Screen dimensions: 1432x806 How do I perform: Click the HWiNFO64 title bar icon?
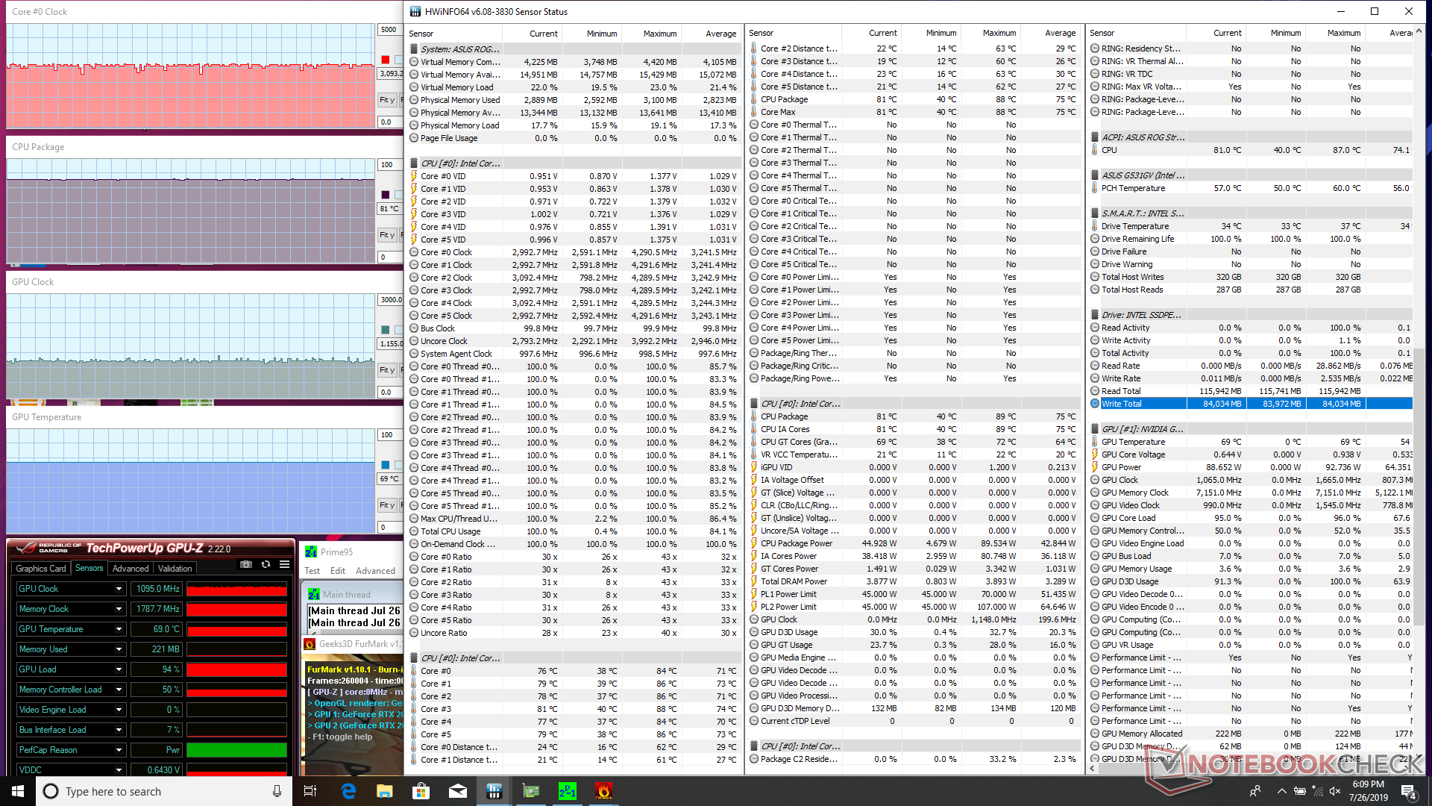(x=415, y=11)
